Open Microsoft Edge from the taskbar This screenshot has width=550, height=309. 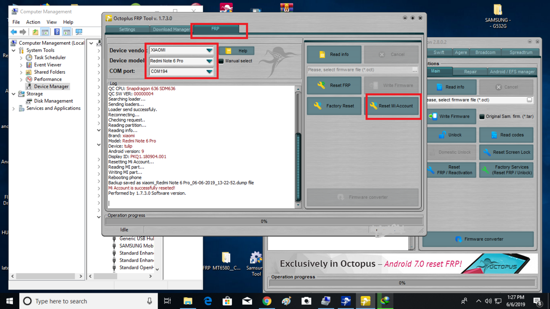click(x=208, y=301)
